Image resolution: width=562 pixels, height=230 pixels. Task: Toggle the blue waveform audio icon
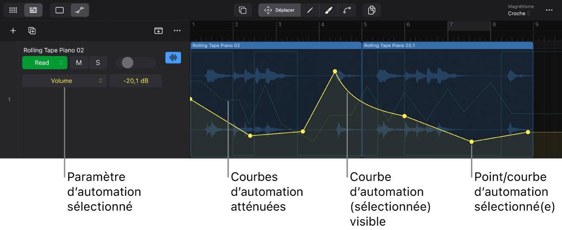pos(173,58)
